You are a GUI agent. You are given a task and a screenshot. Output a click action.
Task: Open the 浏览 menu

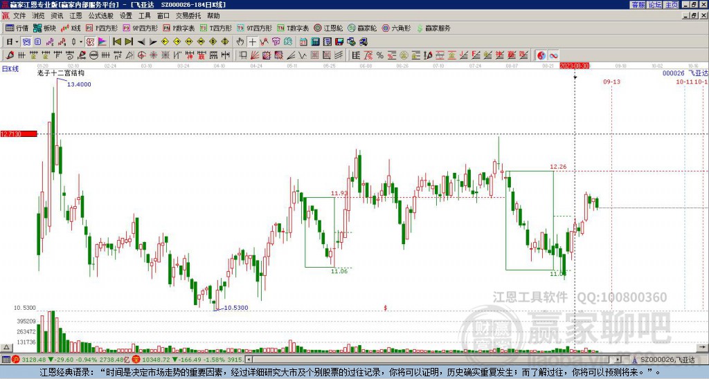[38, 16]
